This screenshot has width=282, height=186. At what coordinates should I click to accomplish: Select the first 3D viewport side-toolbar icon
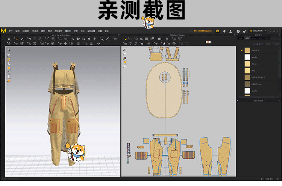(9, 50)
